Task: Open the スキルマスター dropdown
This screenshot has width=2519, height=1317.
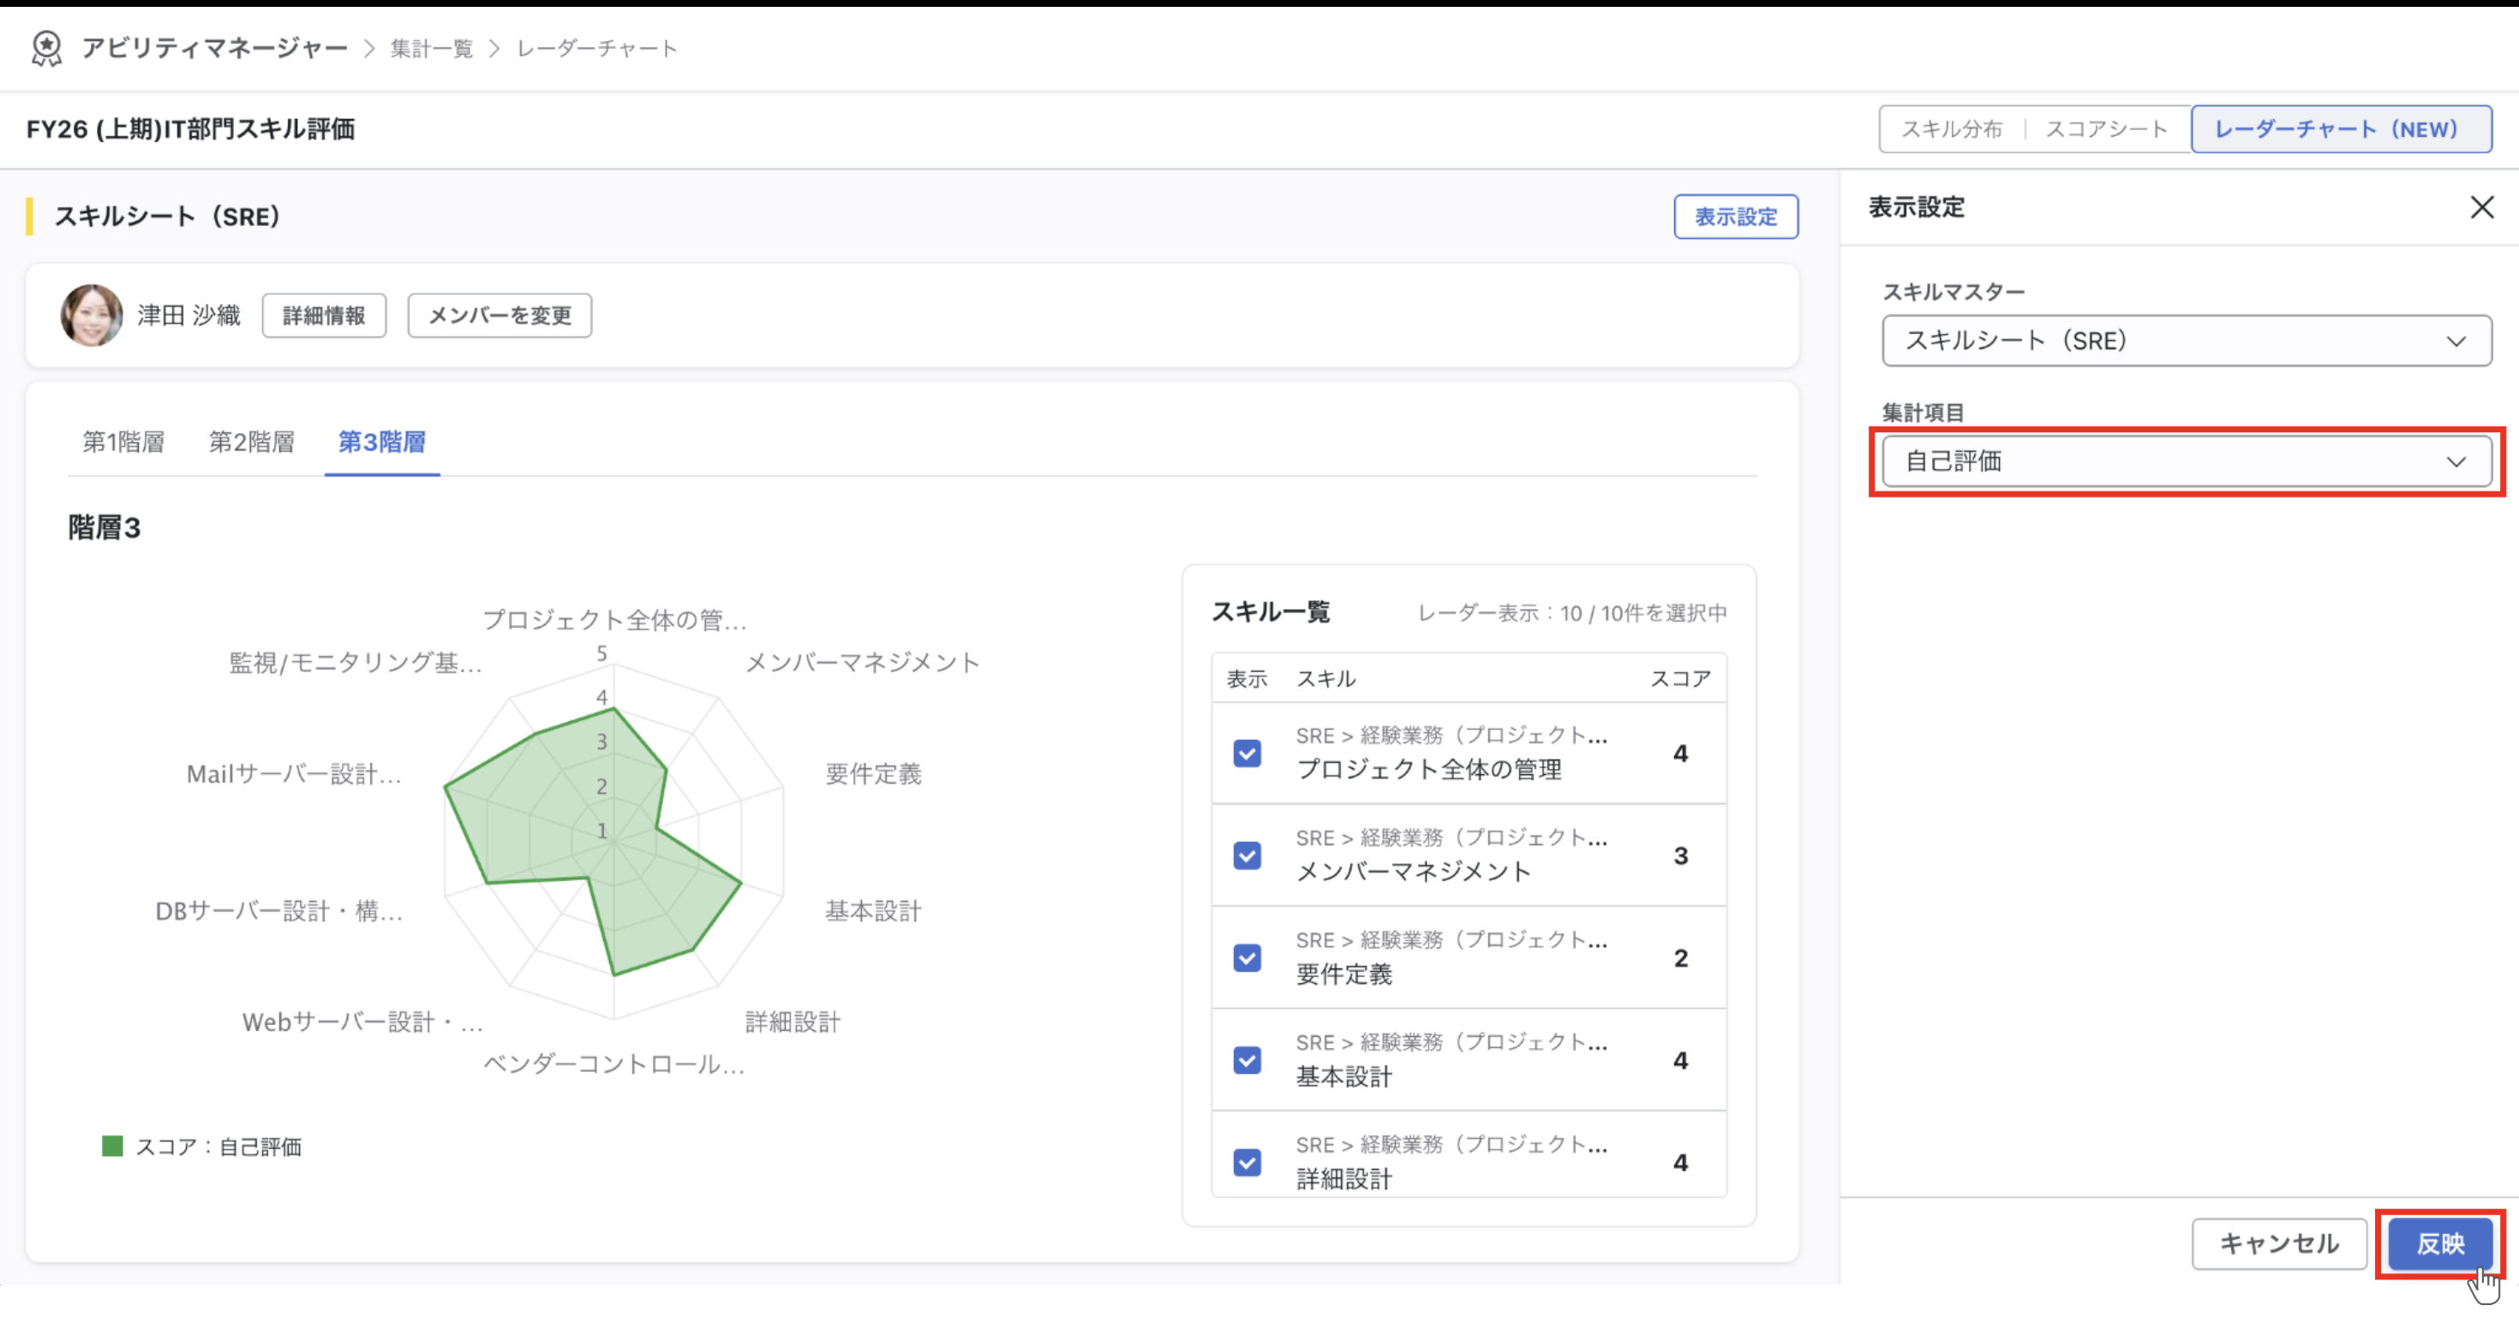Action: coord(2187,340)
